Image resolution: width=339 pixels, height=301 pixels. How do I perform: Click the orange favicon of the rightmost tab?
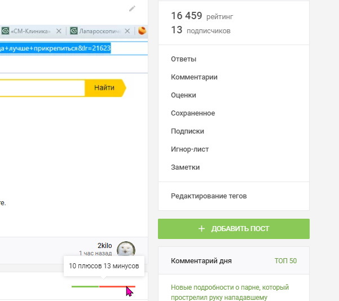tap(142, 30)
